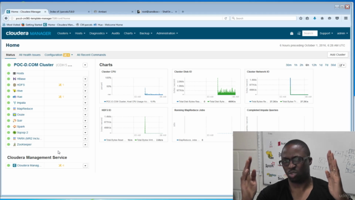
Task: Switch to All Recent Commands tab
Action: tap(91, 55)
